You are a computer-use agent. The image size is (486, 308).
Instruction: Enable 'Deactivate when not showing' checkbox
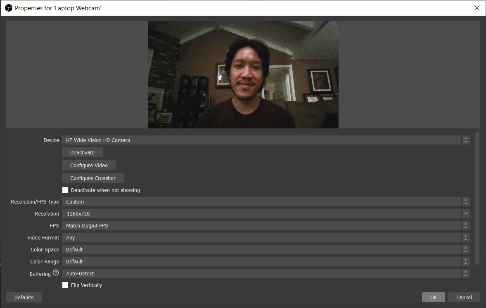[x=65, y=190]
